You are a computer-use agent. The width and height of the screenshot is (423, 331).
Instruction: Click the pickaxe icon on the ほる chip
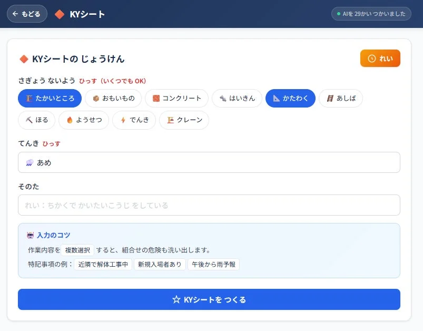pos(29,120)
